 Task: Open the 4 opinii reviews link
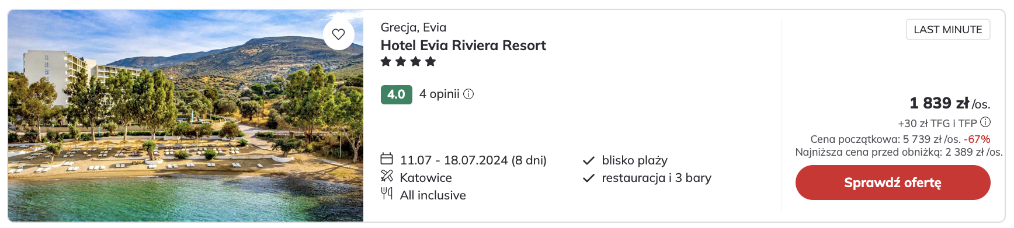click(439, 94)
